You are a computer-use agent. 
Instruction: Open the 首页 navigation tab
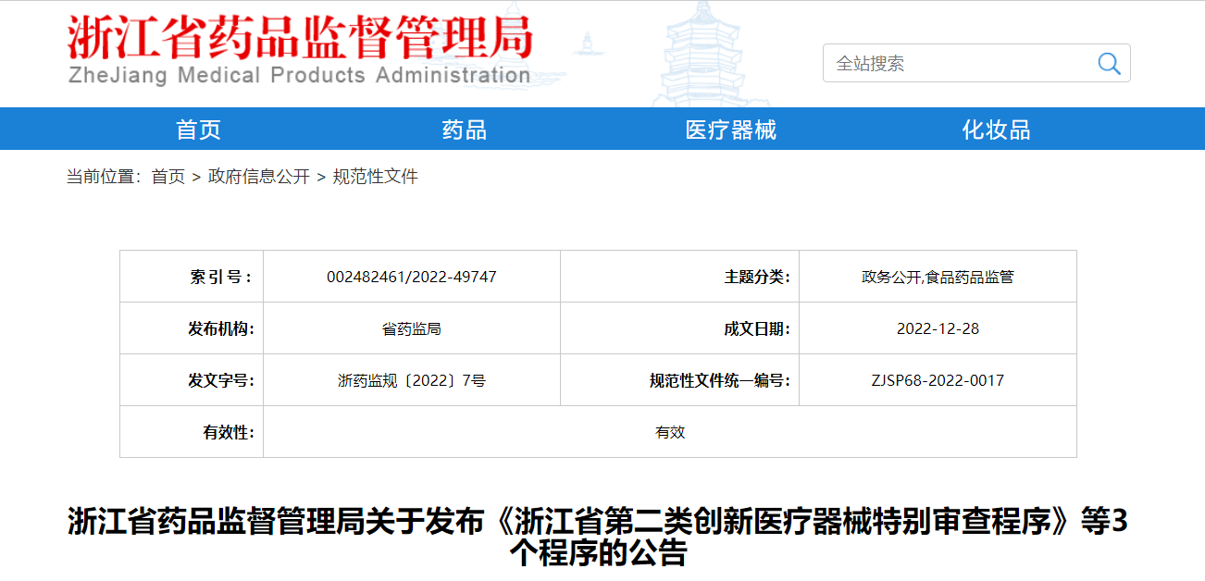pos(198,130)
